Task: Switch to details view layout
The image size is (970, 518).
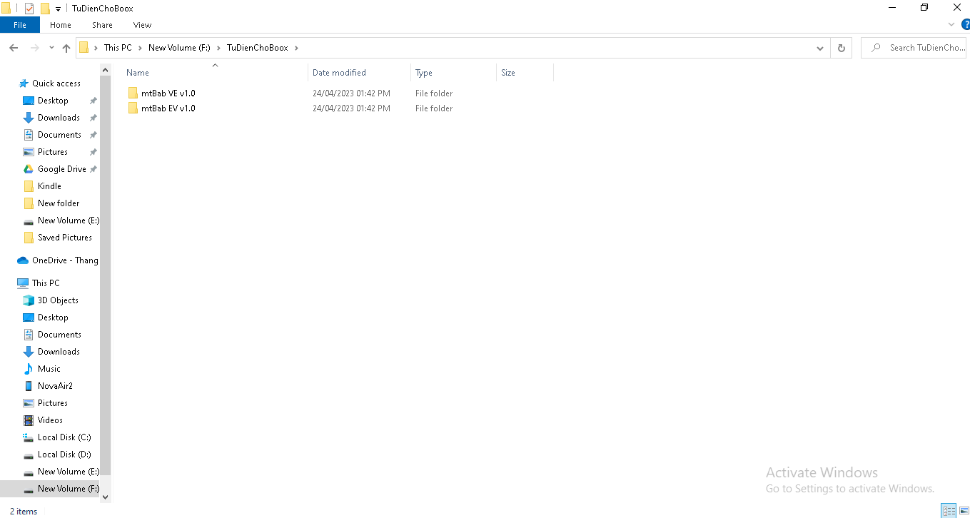Action: pos(949,510)
